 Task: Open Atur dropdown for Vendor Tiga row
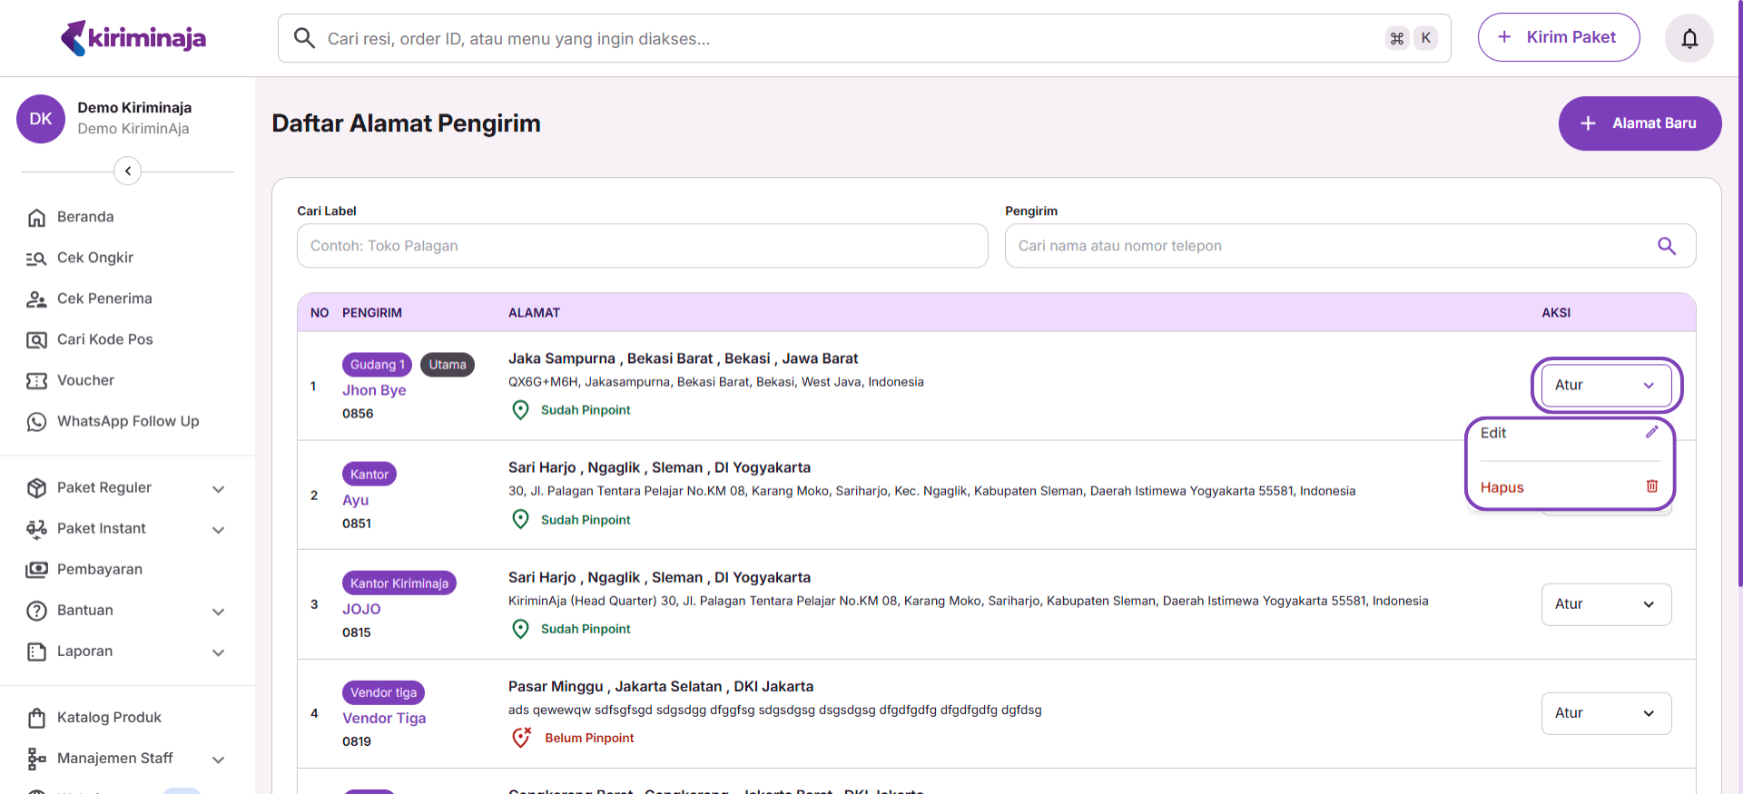click(1605, 713)
